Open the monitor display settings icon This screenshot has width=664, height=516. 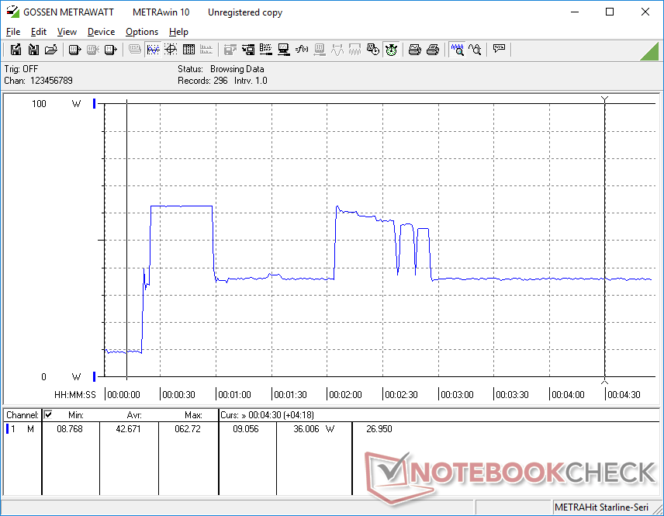(x=284, y=50)
